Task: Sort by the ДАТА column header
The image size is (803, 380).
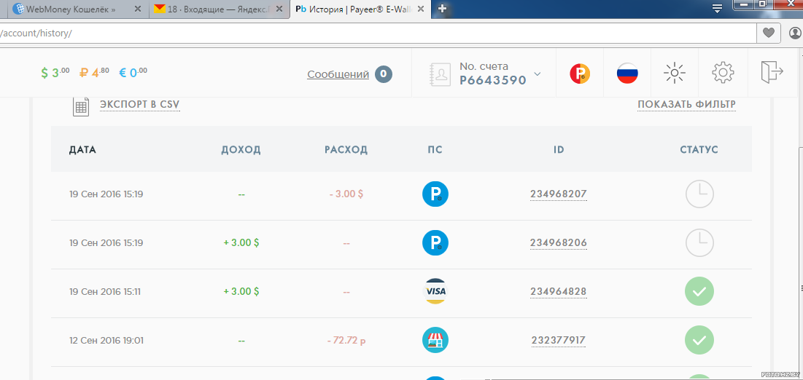Action: [x=82, y=150]
